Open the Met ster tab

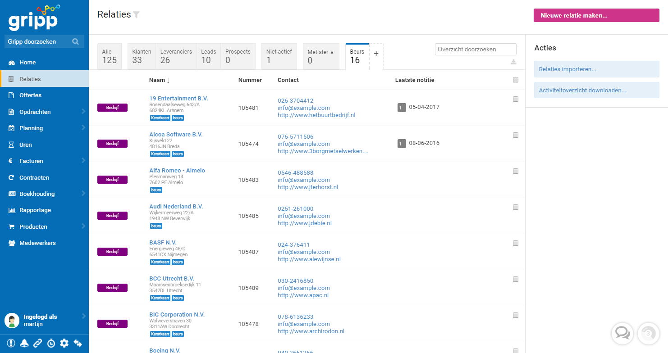321,56
